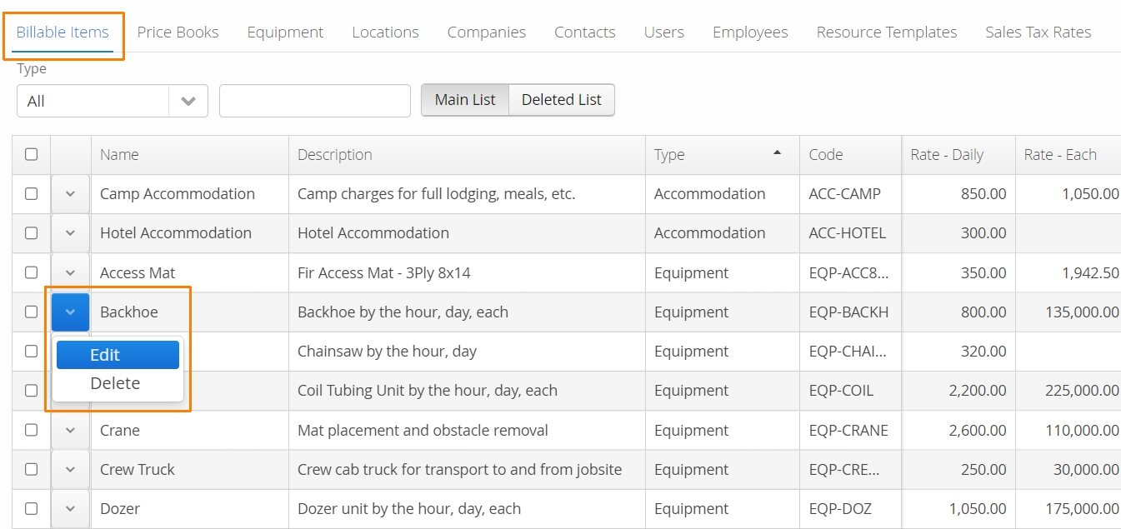The width and height of the screenshot is (1121, 529).
Task: Sort by the Description column header
Action: [467, 155]
